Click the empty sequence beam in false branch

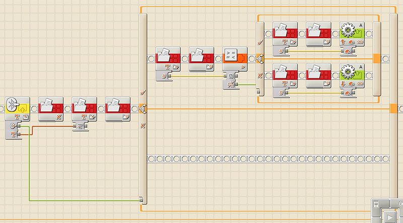coord(267,159)
